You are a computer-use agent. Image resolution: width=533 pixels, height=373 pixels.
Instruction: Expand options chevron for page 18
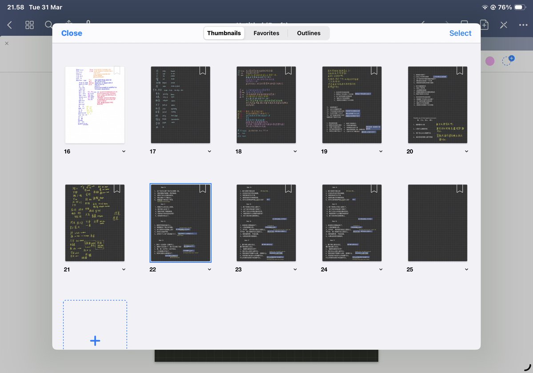tap(295, 151)
